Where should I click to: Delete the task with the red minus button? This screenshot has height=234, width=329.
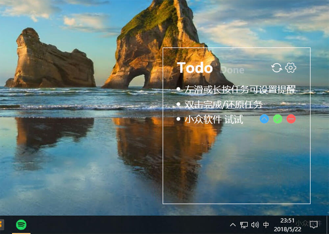(x=291, y=119)
